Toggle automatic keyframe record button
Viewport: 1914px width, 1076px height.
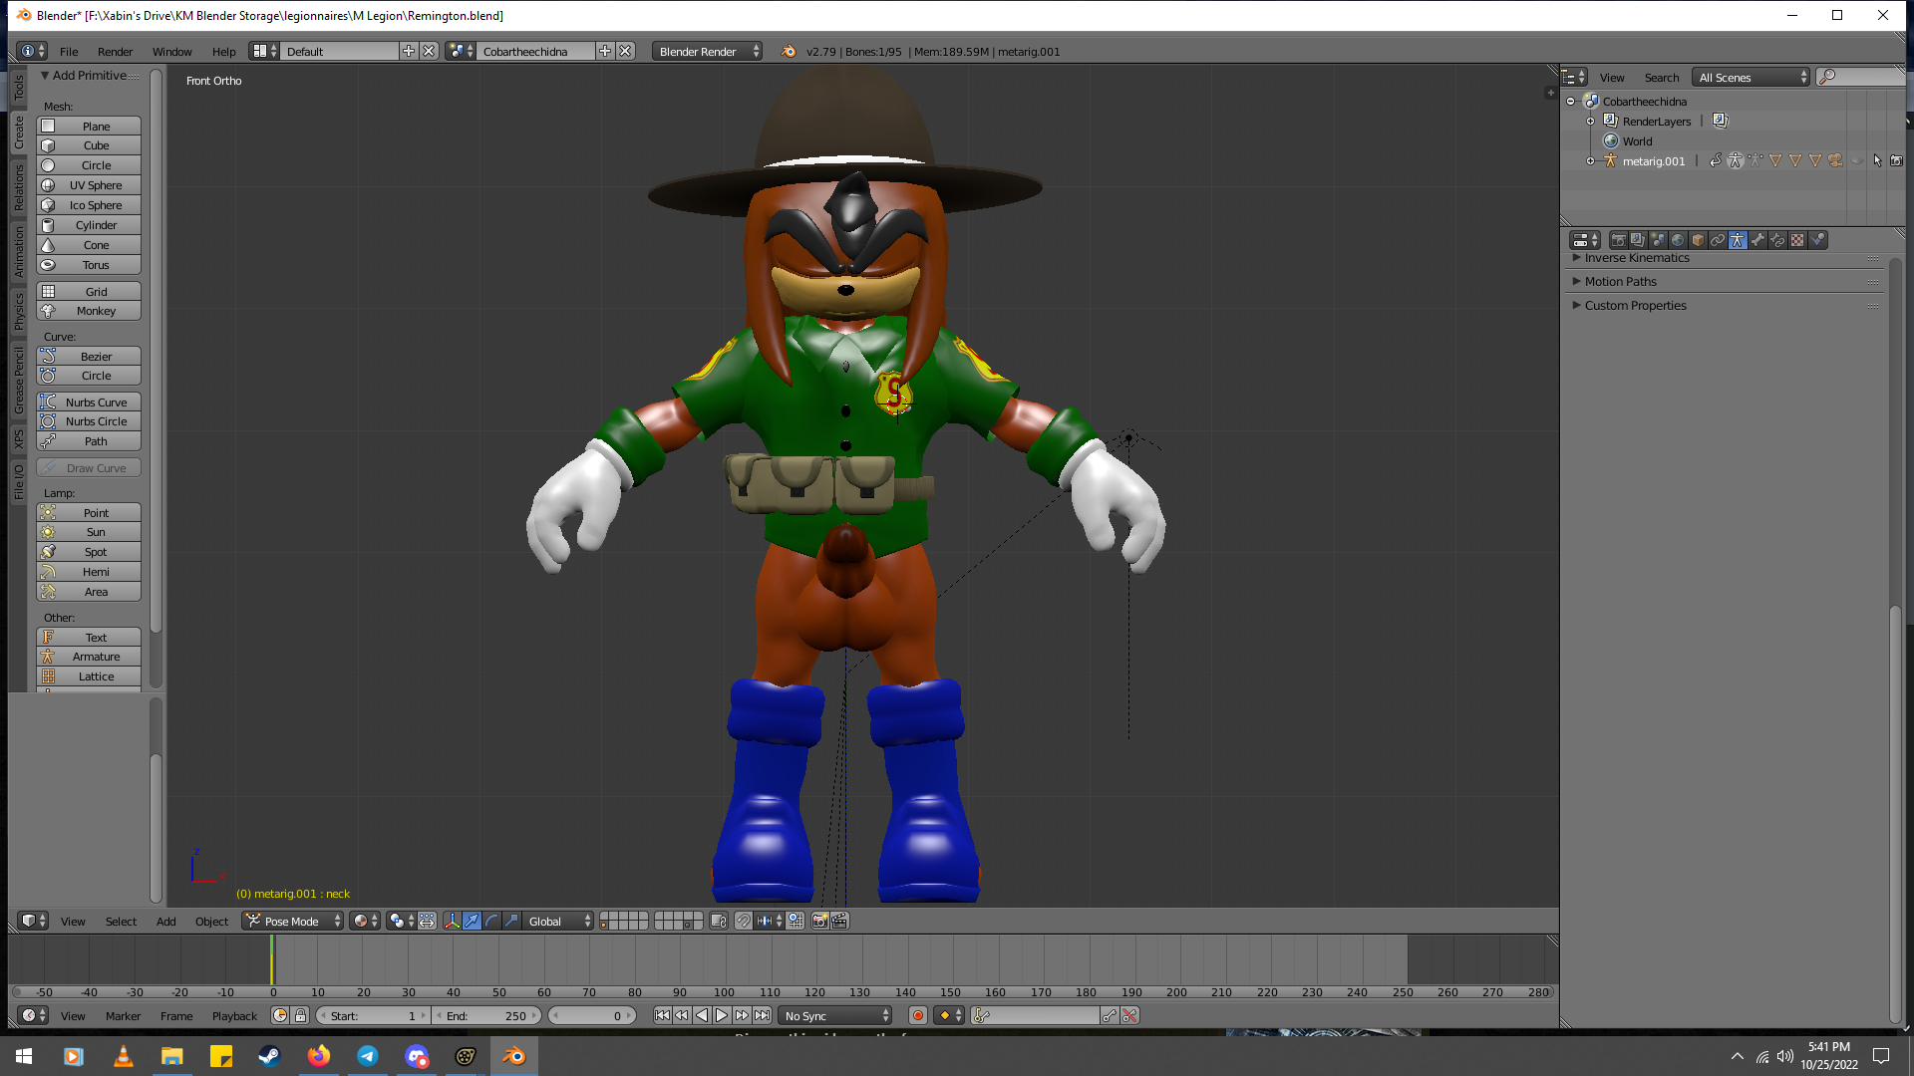pos(918,1015)
